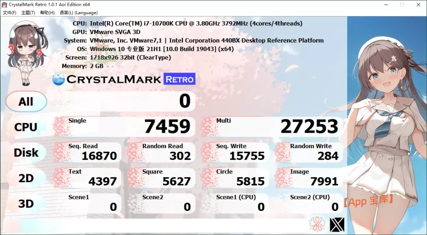
Task: Open the 语言(L) Language menu
Action: click(78, 12)
